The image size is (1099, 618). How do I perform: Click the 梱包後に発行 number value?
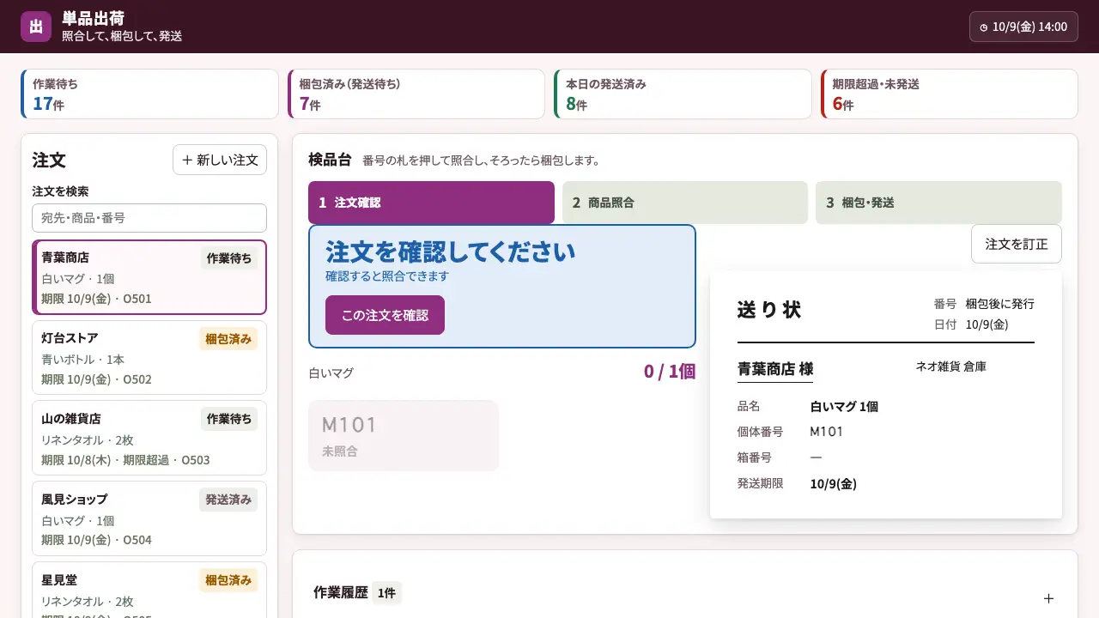[x=1000, y=304]
